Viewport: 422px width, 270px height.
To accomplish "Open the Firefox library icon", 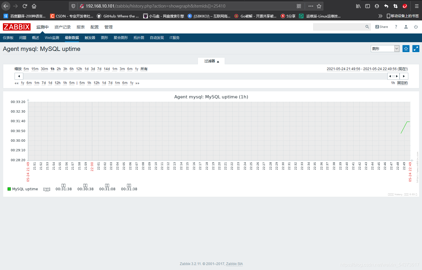I will (x=358, y=6).
